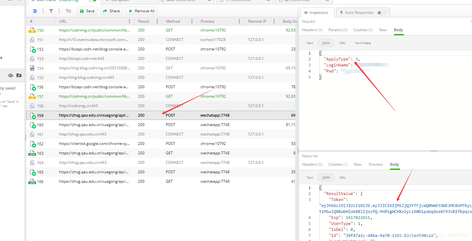
Task: Click the "ResultValue" key in response JSON
Action: (340, 194)
